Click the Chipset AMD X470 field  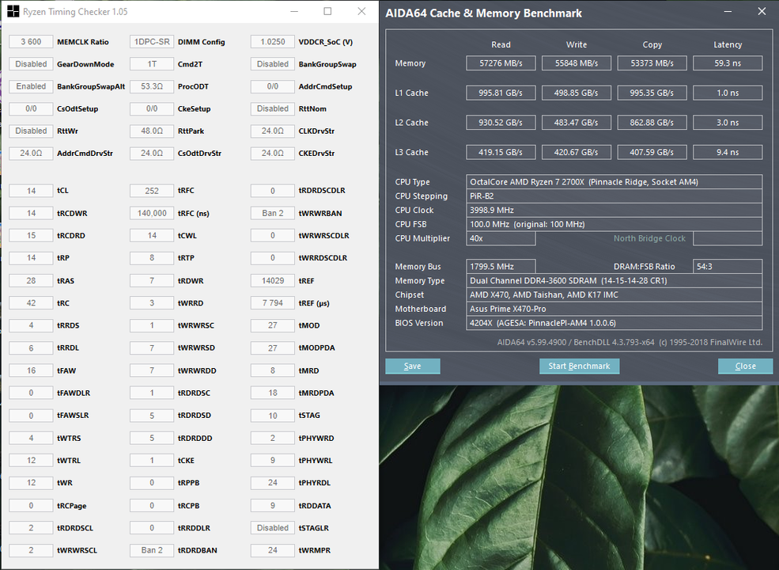[x=614, y=295]
